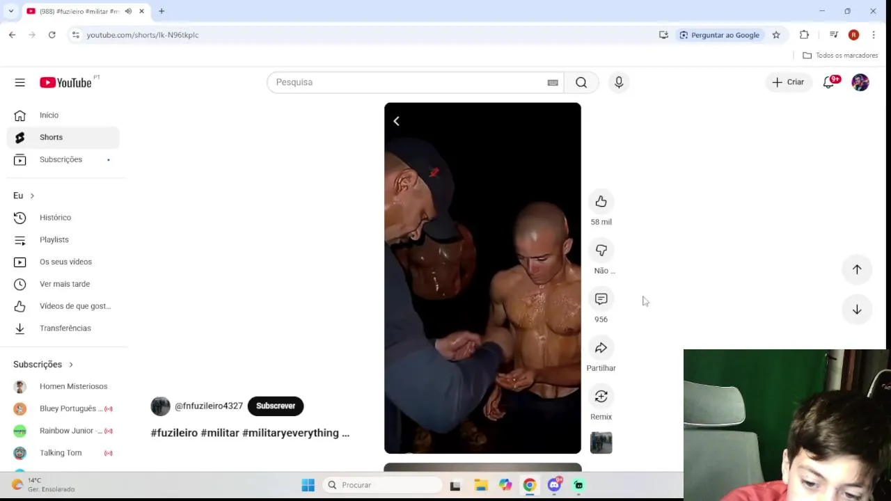891x501 pixels.
Task: Select the YouTube #fuzileiro tab
Action: pos(85,11)
